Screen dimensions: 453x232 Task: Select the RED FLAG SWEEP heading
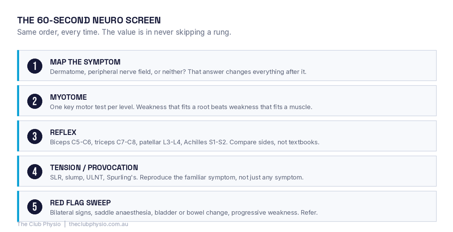[x=80, y=203]
